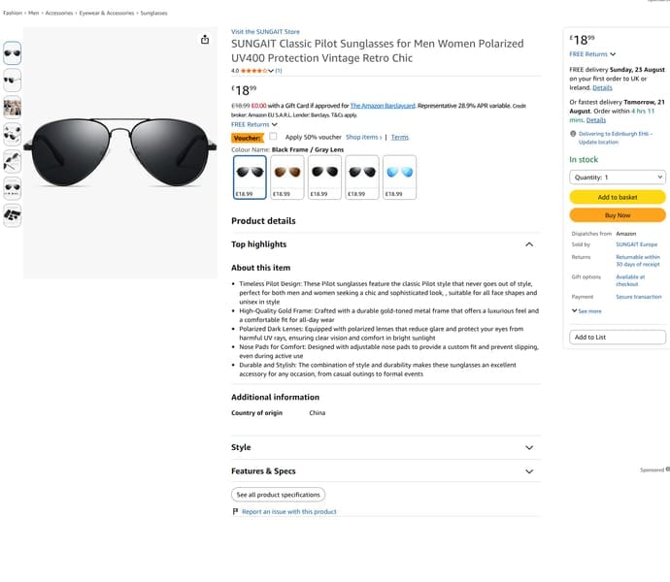The image size is (670, 582).
Task: Choose the blue mirrored lens colour option
Action: pyautogui.click(x=399, y=178)
